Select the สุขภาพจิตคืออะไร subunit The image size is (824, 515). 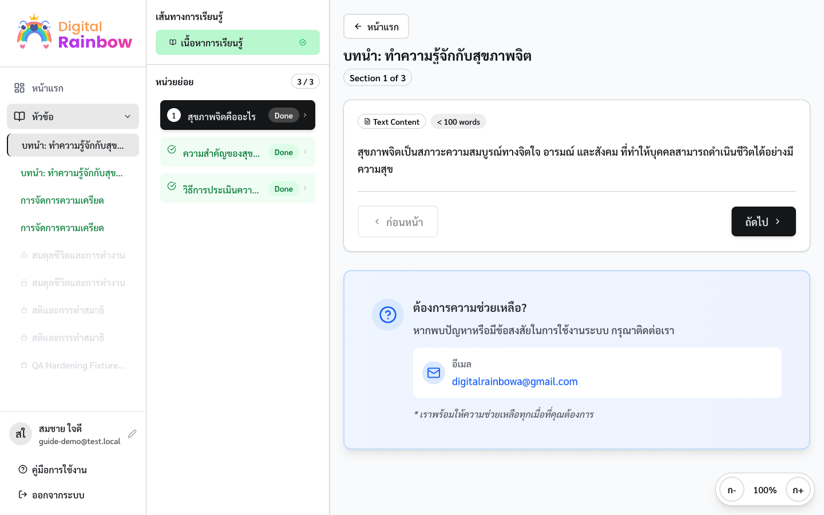tap(237, 115)
